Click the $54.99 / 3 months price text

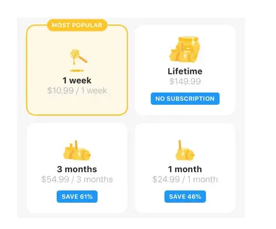coord(77,179)
